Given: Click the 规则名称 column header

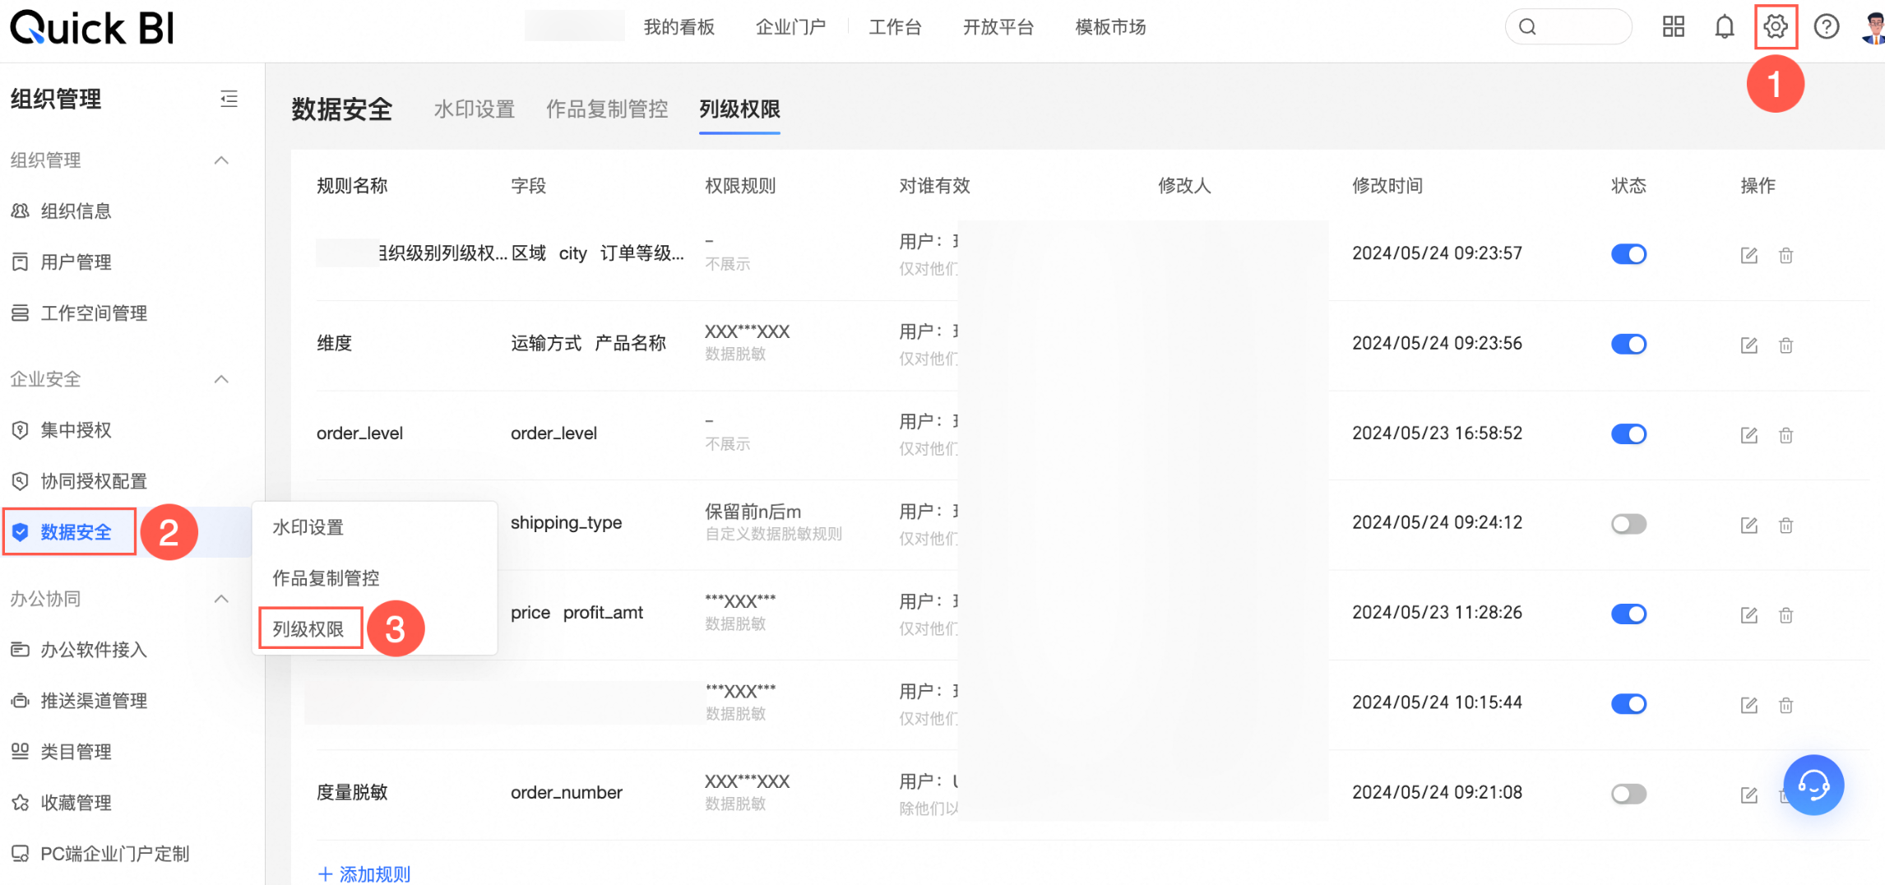Looking at the screenshot, I should [x=352, y=186].
